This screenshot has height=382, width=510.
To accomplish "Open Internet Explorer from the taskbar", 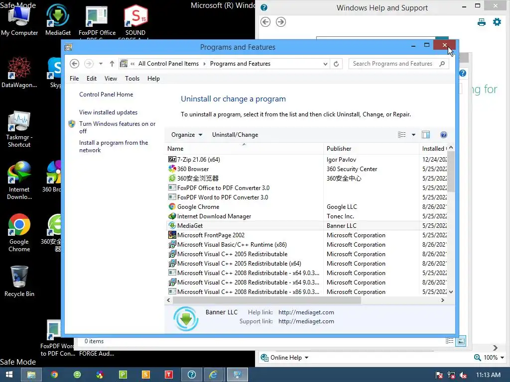I will [213, 375].
